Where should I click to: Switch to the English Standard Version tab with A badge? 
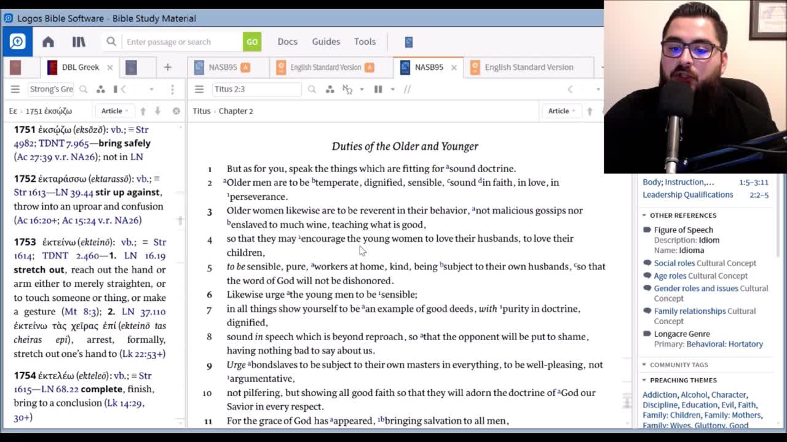point(326,67)
